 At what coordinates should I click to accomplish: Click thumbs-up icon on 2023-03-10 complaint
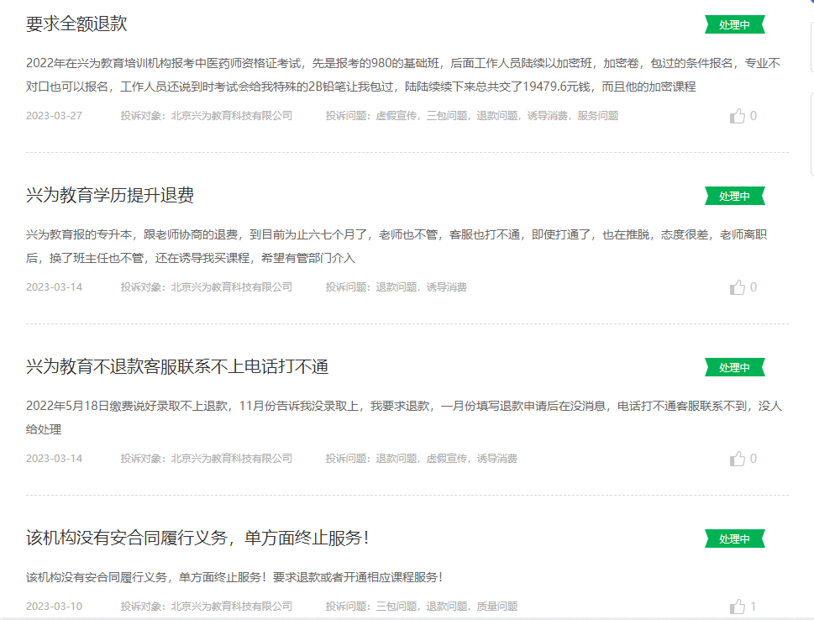[738, 607]
